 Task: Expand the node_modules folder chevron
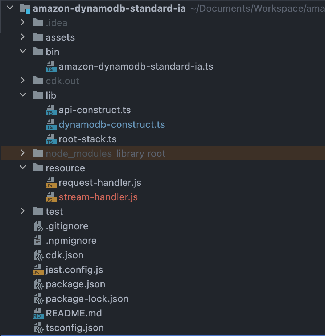pos(23,153)
